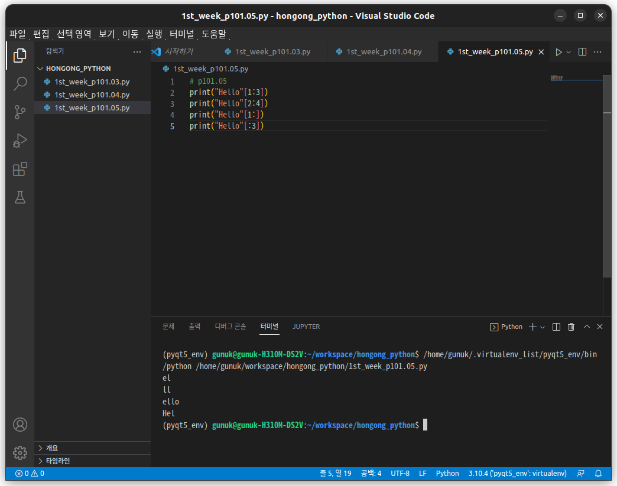617x486 pixels.
Task: Open the 실행 menu
Action: point(154,34)
